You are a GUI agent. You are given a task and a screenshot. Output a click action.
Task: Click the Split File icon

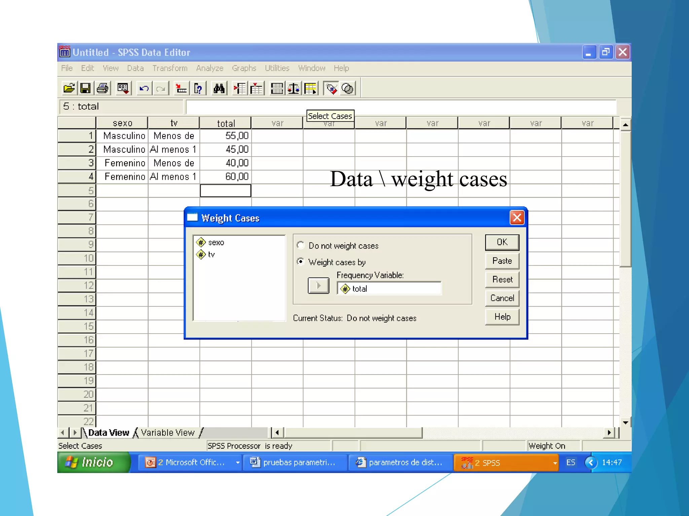[277, 89]
